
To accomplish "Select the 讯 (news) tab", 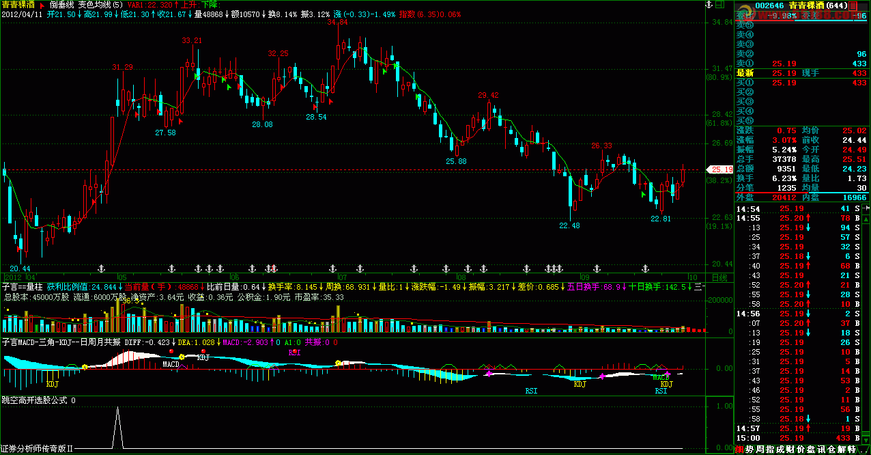I will (x=821, y=450).
